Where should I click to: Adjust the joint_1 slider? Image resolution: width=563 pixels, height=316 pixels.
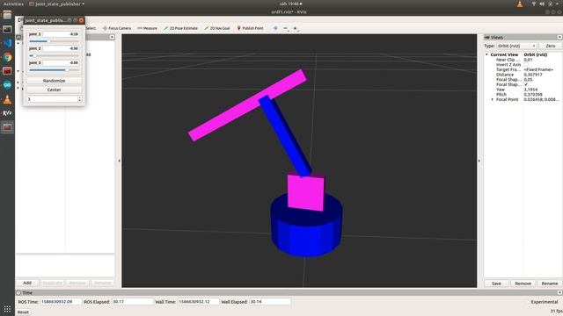[x=54, y=41]
